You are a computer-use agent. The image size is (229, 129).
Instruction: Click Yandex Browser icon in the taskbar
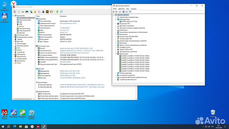(x=33, y=126)
